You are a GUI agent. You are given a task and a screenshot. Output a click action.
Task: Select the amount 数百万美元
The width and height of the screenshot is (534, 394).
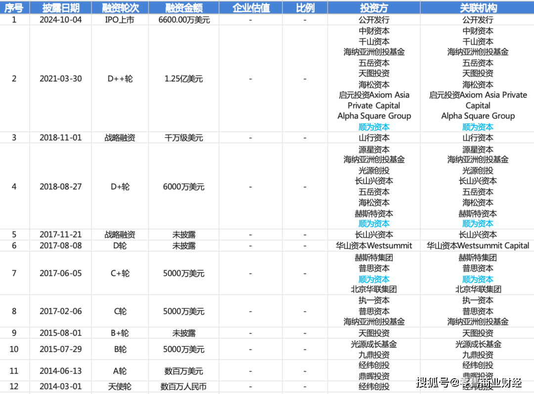[x=183, y=371]
